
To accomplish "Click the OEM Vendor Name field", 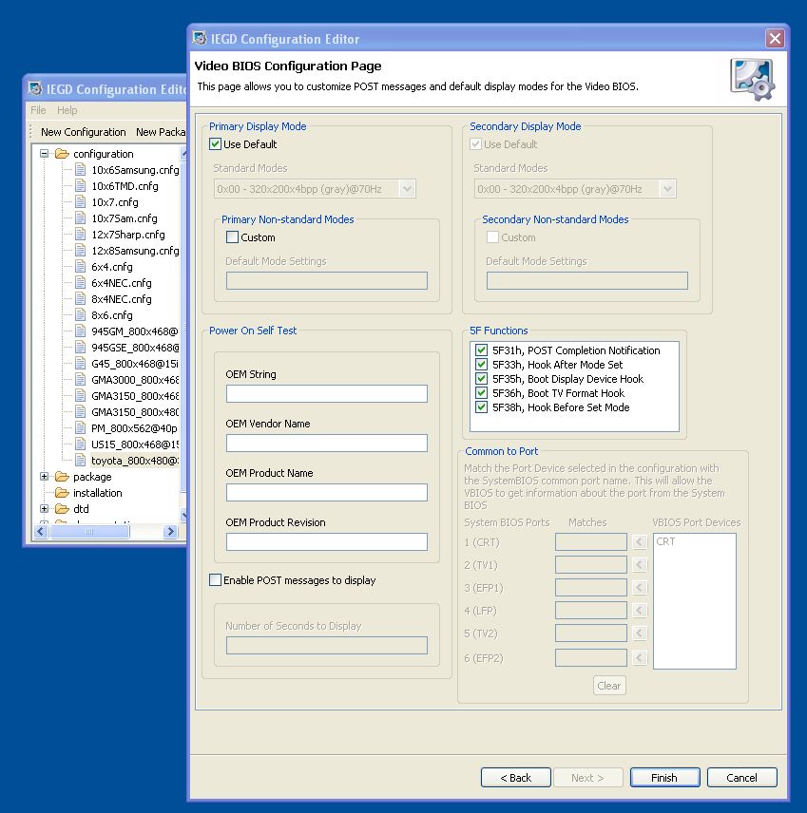I will click(327, 443).
